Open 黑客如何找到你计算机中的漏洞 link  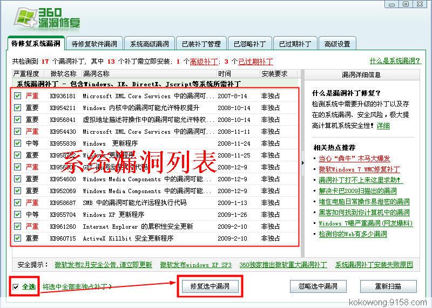click(364, 212)
